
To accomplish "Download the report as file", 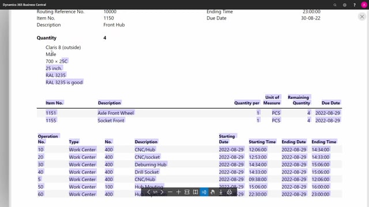I will pos(221,192).
